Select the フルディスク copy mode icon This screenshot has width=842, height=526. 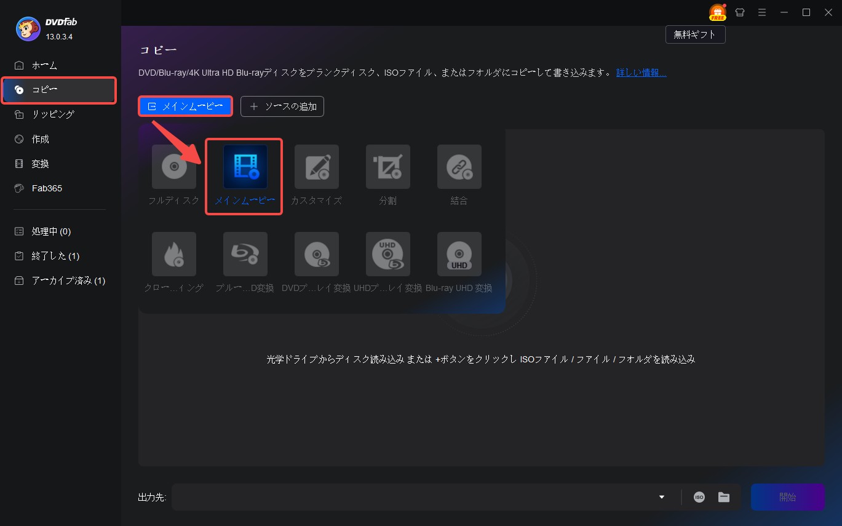(174, 167)
